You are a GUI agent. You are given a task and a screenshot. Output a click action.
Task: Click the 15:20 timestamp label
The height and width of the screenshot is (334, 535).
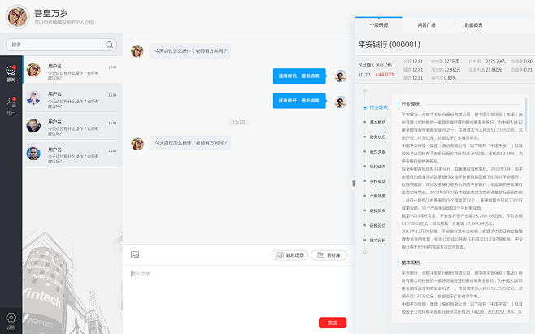[238, 122]
